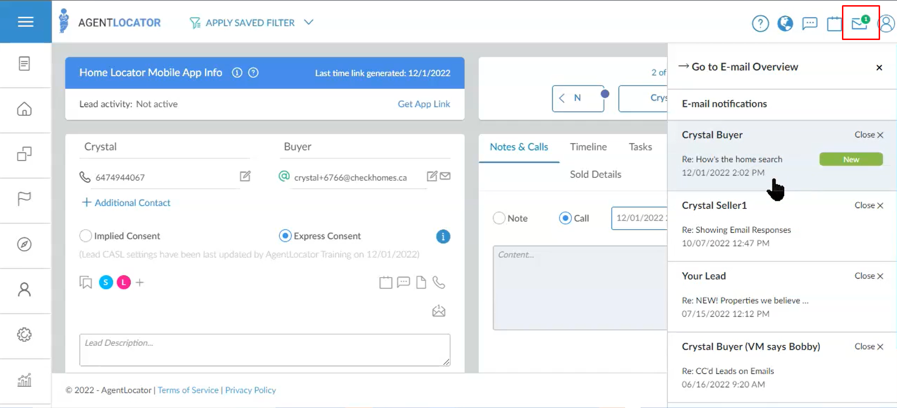
Task: Open the Privacy Policy link
Action: (250, 390)
